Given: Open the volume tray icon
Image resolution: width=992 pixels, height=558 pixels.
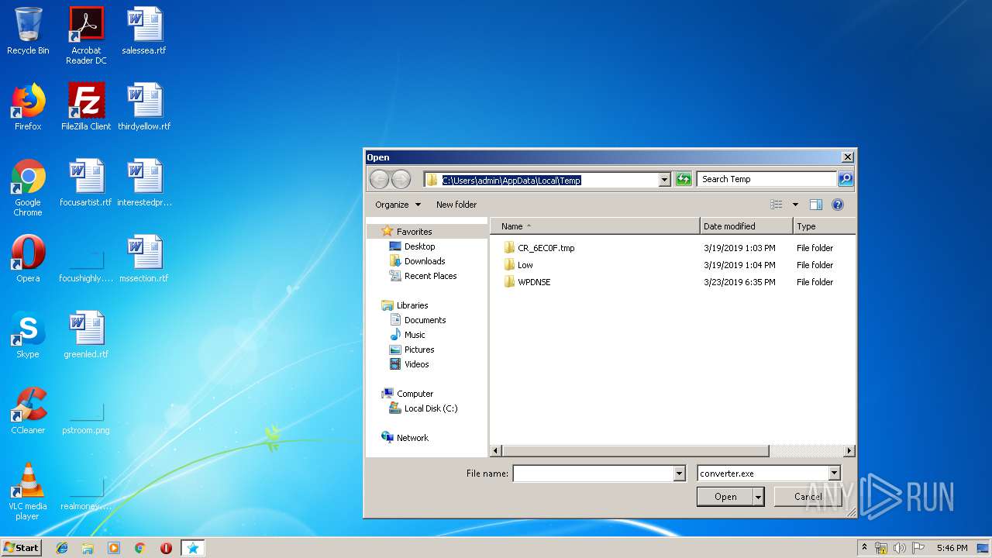Looking at the screenshot, I should pos(900,548).
